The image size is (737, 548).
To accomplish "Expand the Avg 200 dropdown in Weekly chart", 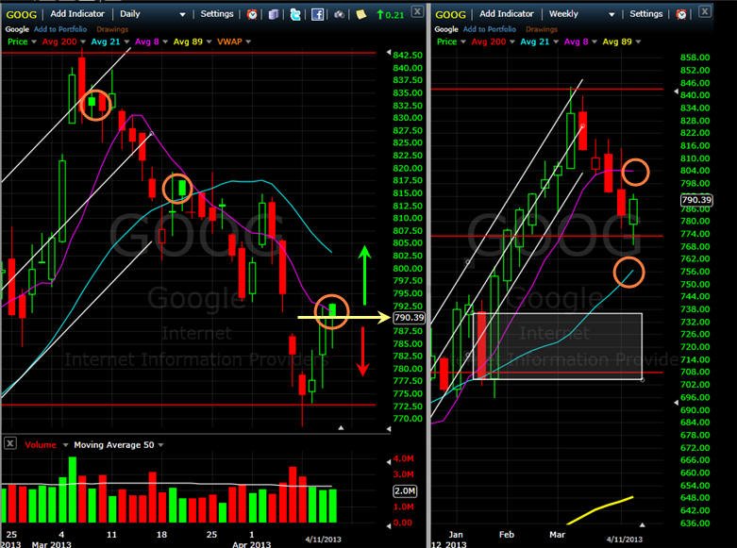I will pos(511,42).
